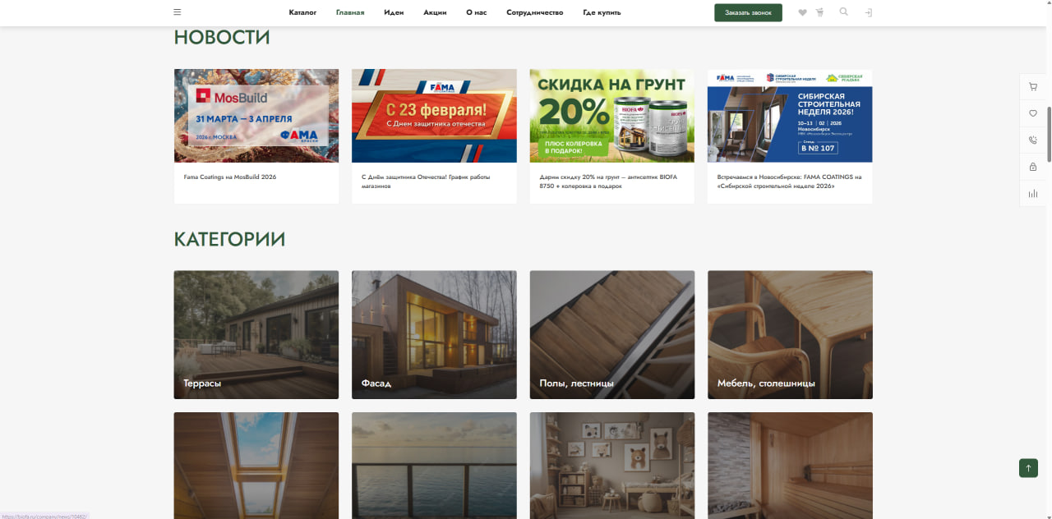Open the category card with skylight window
The height and width of the screenshot is (519, 1052).
256,466
